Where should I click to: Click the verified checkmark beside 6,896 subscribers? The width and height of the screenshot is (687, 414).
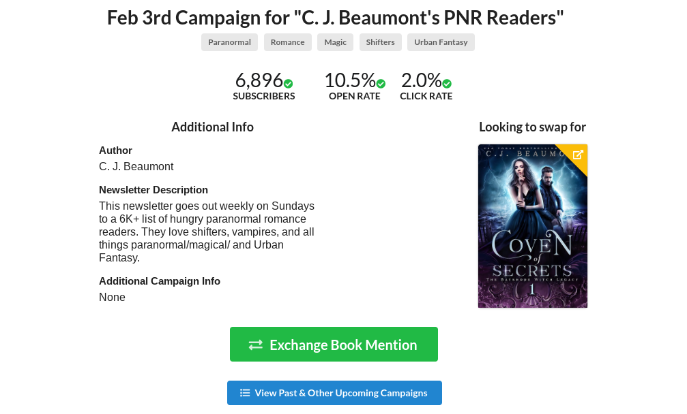289,84
